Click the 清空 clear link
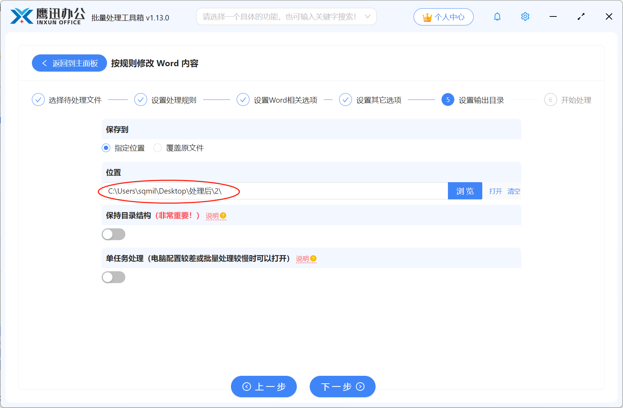 point(514,191)
